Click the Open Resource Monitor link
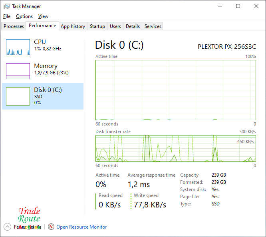The image size is (266, 237). point(81,227)
